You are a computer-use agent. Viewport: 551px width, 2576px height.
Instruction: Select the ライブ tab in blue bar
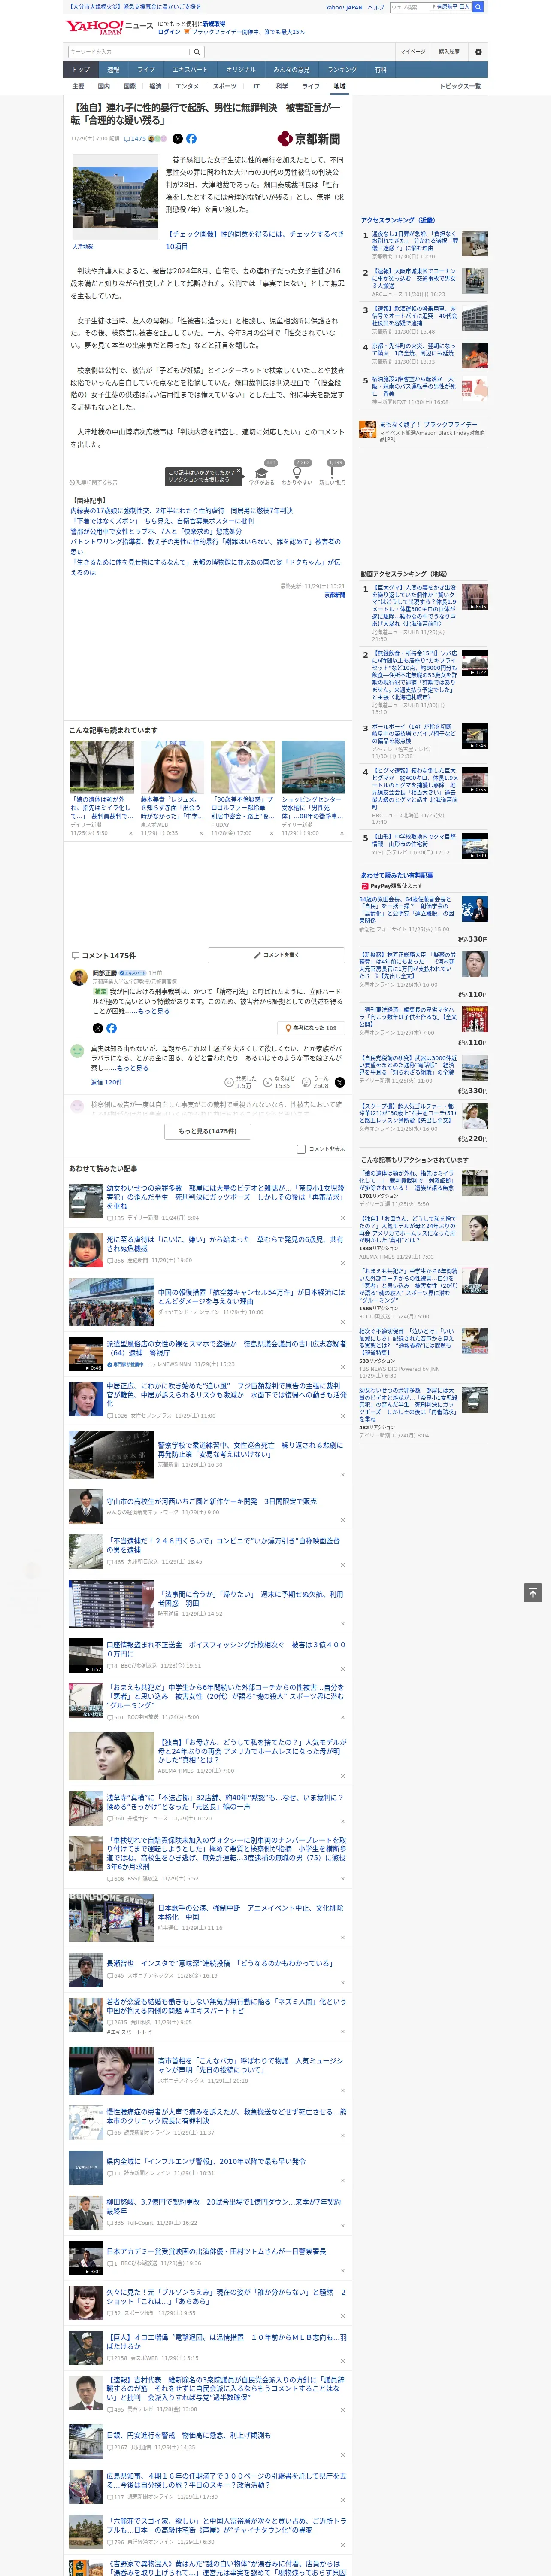pyautogui.click(x=146, y=70)
